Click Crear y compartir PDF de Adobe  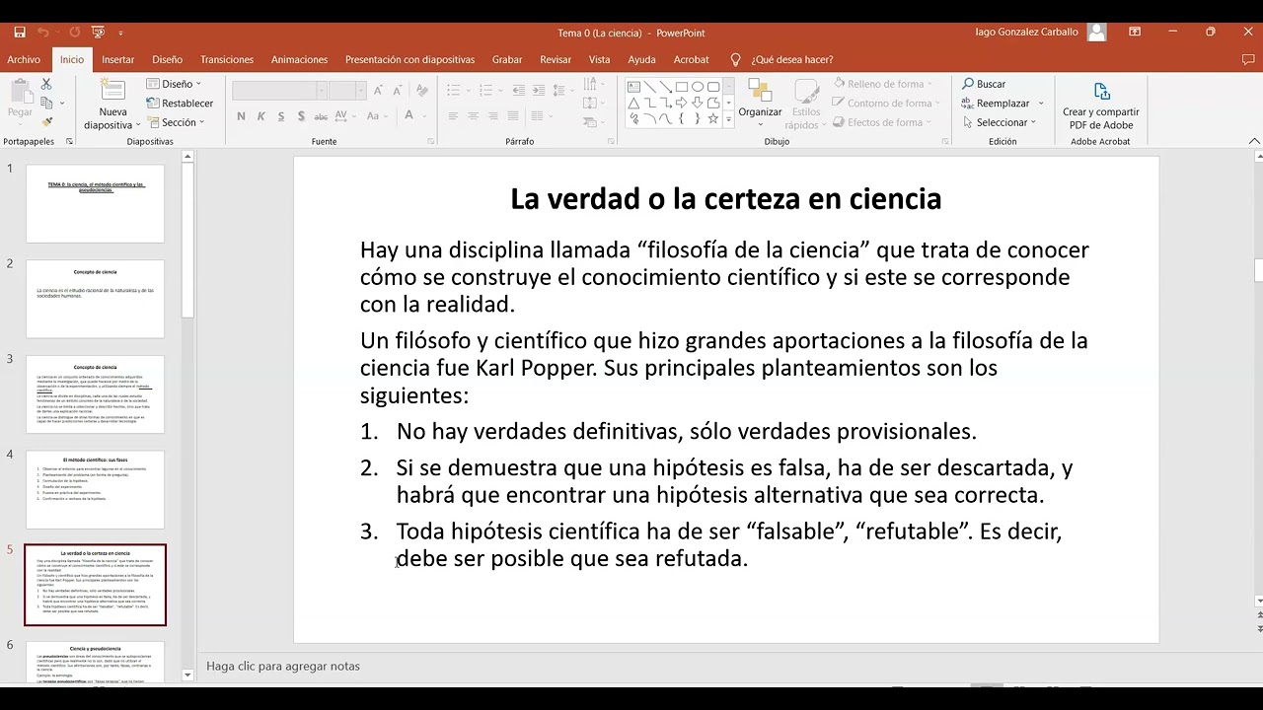click(1101, 106)
